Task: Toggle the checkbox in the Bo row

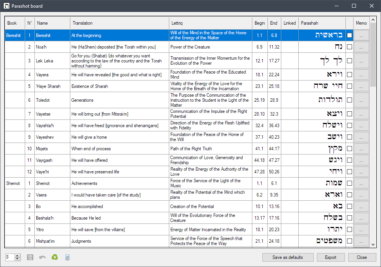Action: tap(349, 207)
